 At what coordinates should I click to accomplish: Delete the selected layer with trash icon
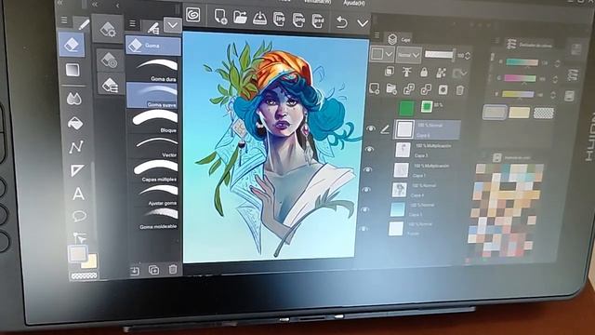459,90
